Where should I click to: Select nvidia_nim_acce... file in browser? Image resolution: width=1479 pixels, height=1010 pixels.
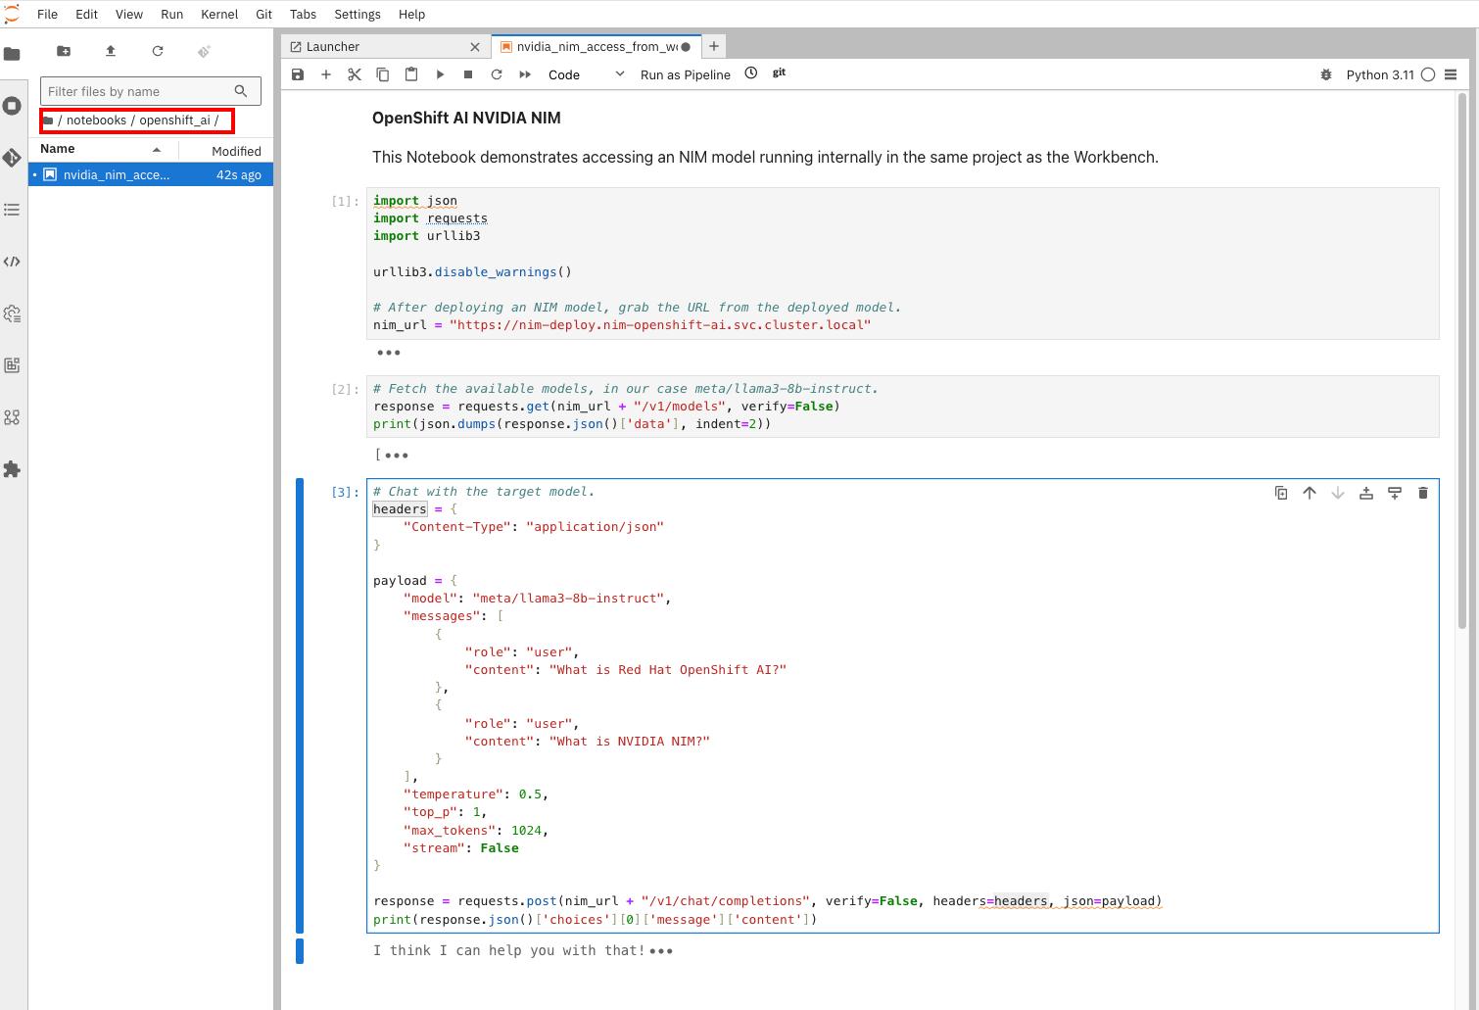point(151,174)
